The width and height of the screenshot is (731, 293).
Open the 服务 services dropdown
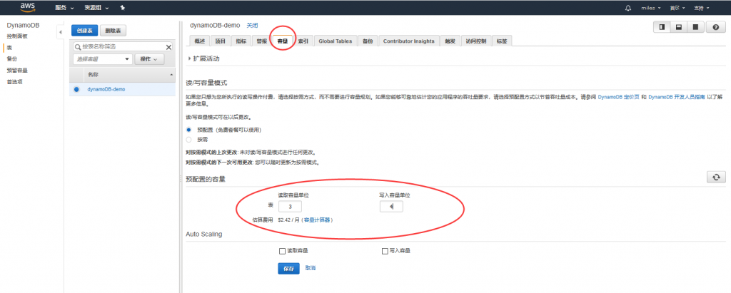(x=64, y=8)
